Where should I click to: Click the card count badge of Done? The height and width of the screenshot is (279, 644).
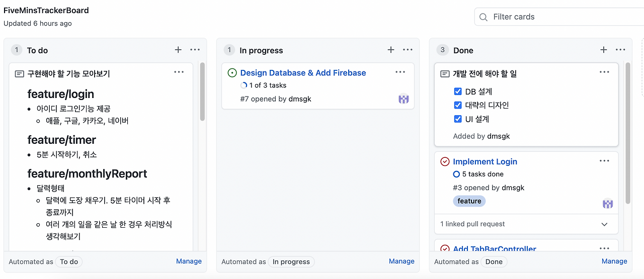click(x=442, y=50)
